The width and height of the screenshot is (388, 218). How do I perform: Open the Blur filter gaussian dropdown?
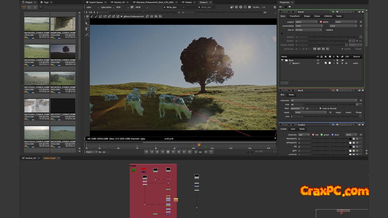pyautogui.click(x=298, y=108)
